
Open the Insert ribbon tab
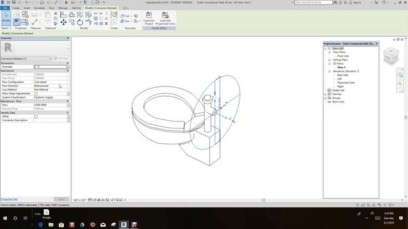[x=27, y=8]
